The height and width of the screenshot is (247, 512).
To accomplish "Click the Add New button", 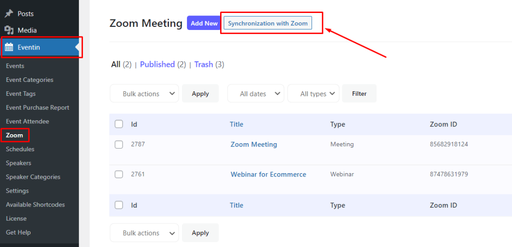I will tap(204, 23).
